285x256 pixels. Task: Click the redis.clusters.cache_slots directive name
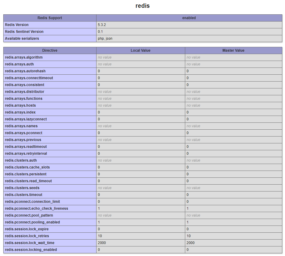(x=27, y=167)
